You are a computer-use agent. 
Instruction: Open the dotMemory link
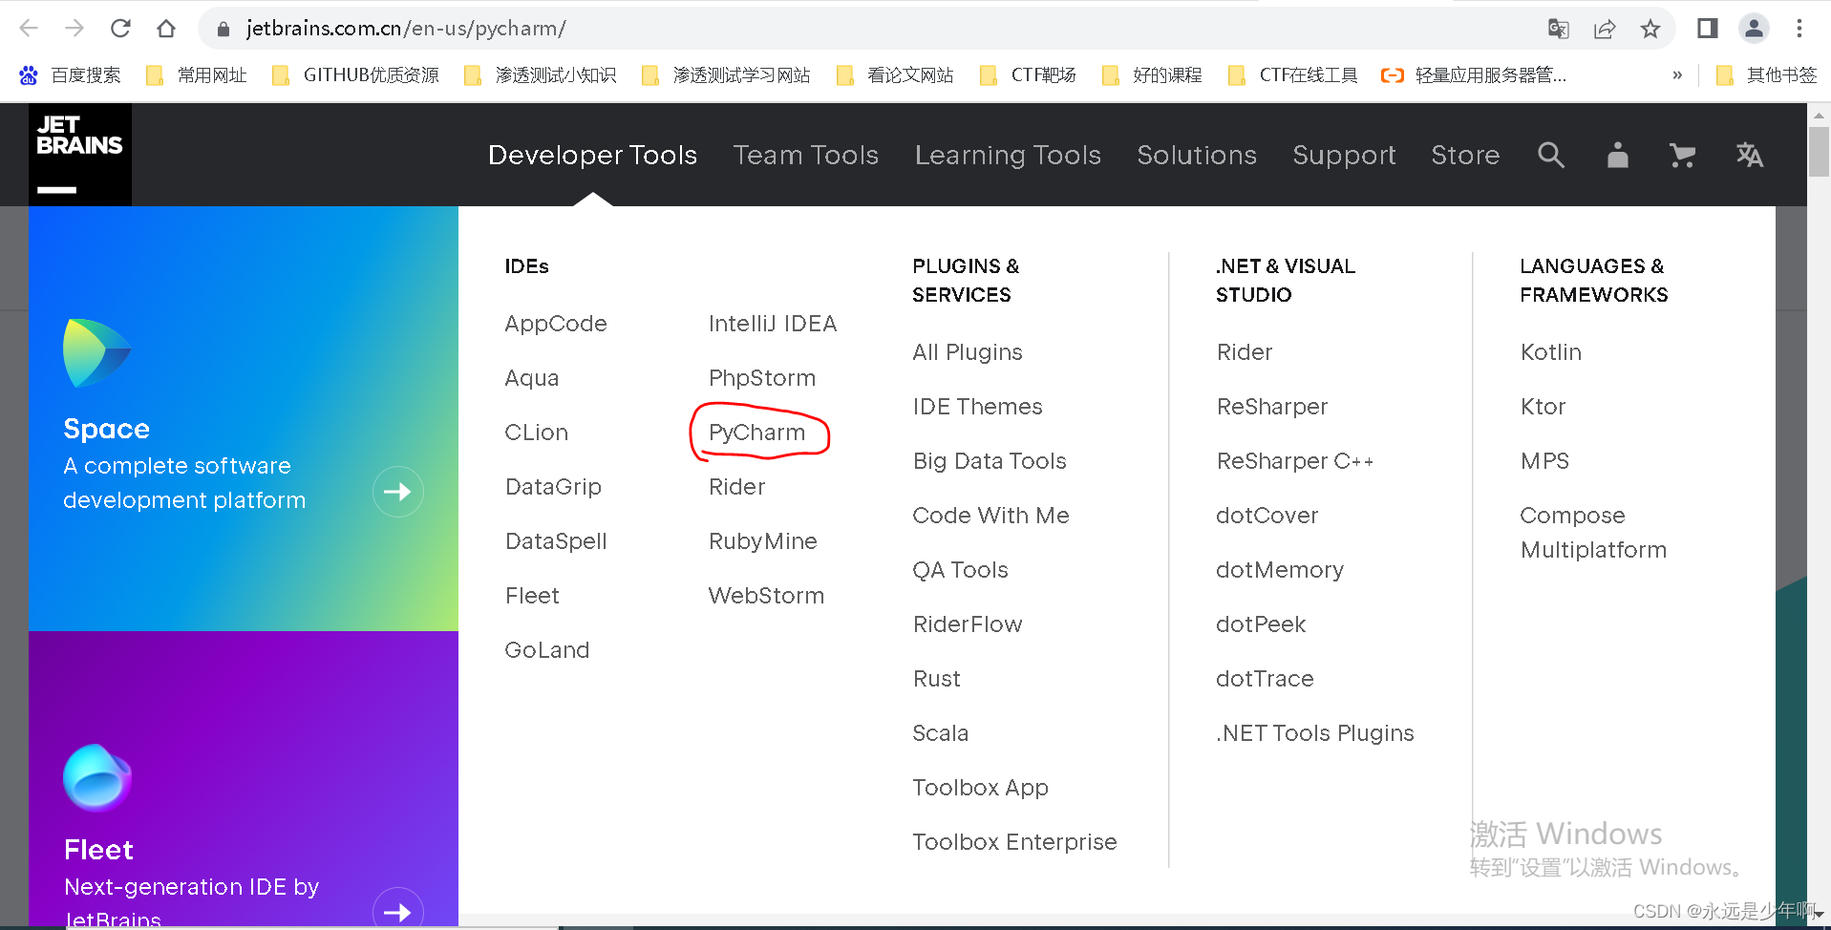1279,570
